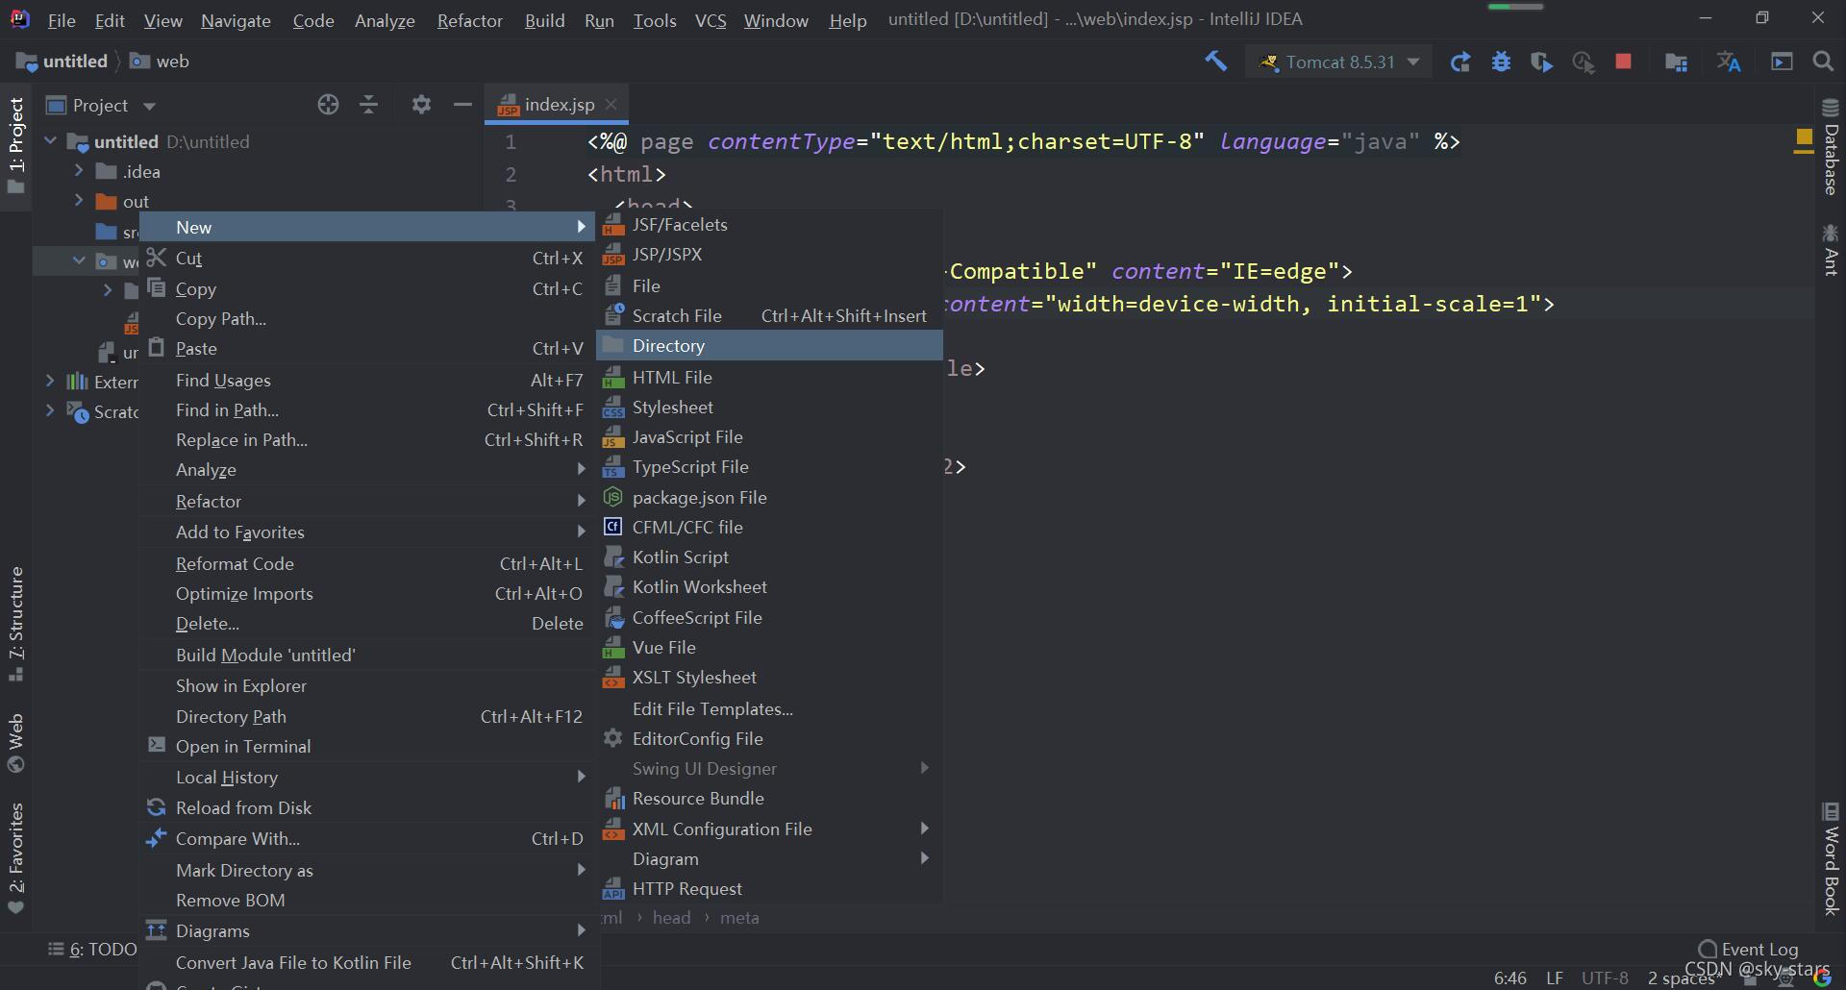Expand the out folder

click(x=79, y=201)
